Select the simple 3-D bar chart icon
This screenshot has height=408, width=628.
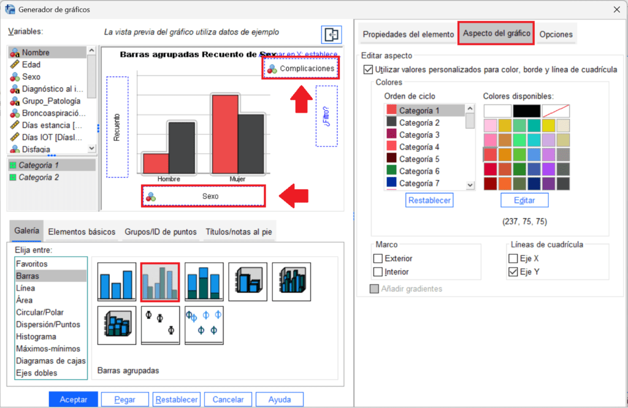coord(248,282)
